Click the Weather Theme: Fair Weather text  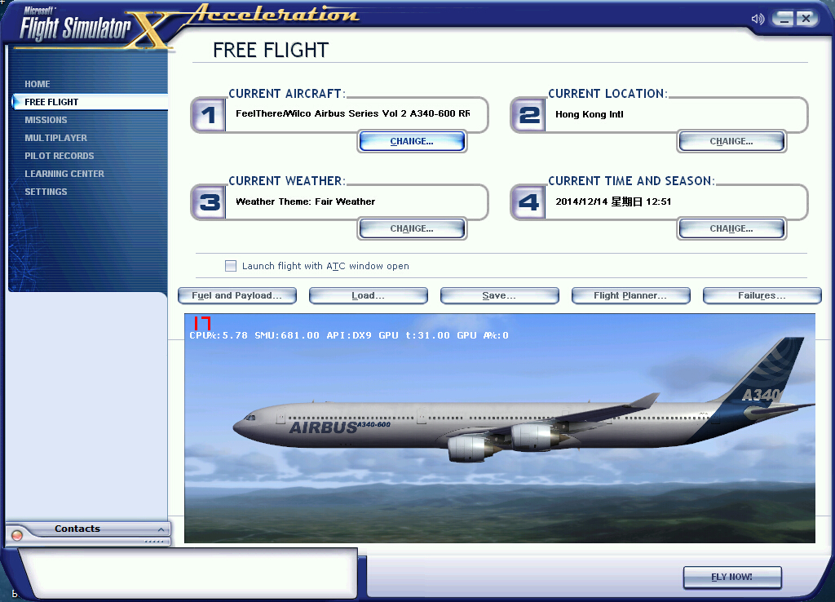click(x=305, y=201)
